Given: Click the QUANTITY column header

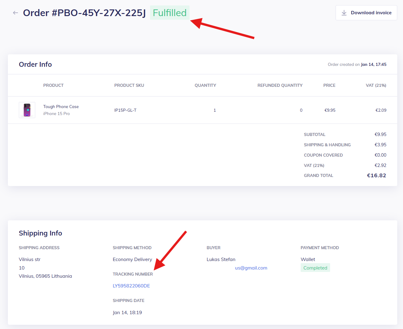Looking at the screenshot, I should pos(205,85).
